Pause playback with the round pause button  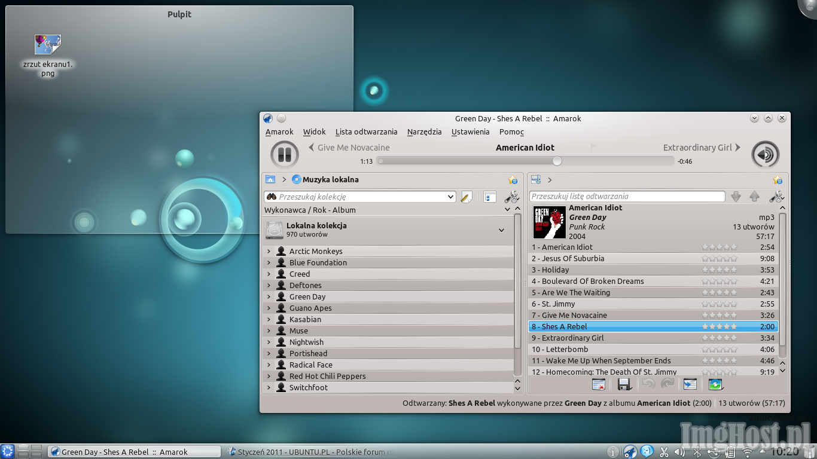(285, 155)
